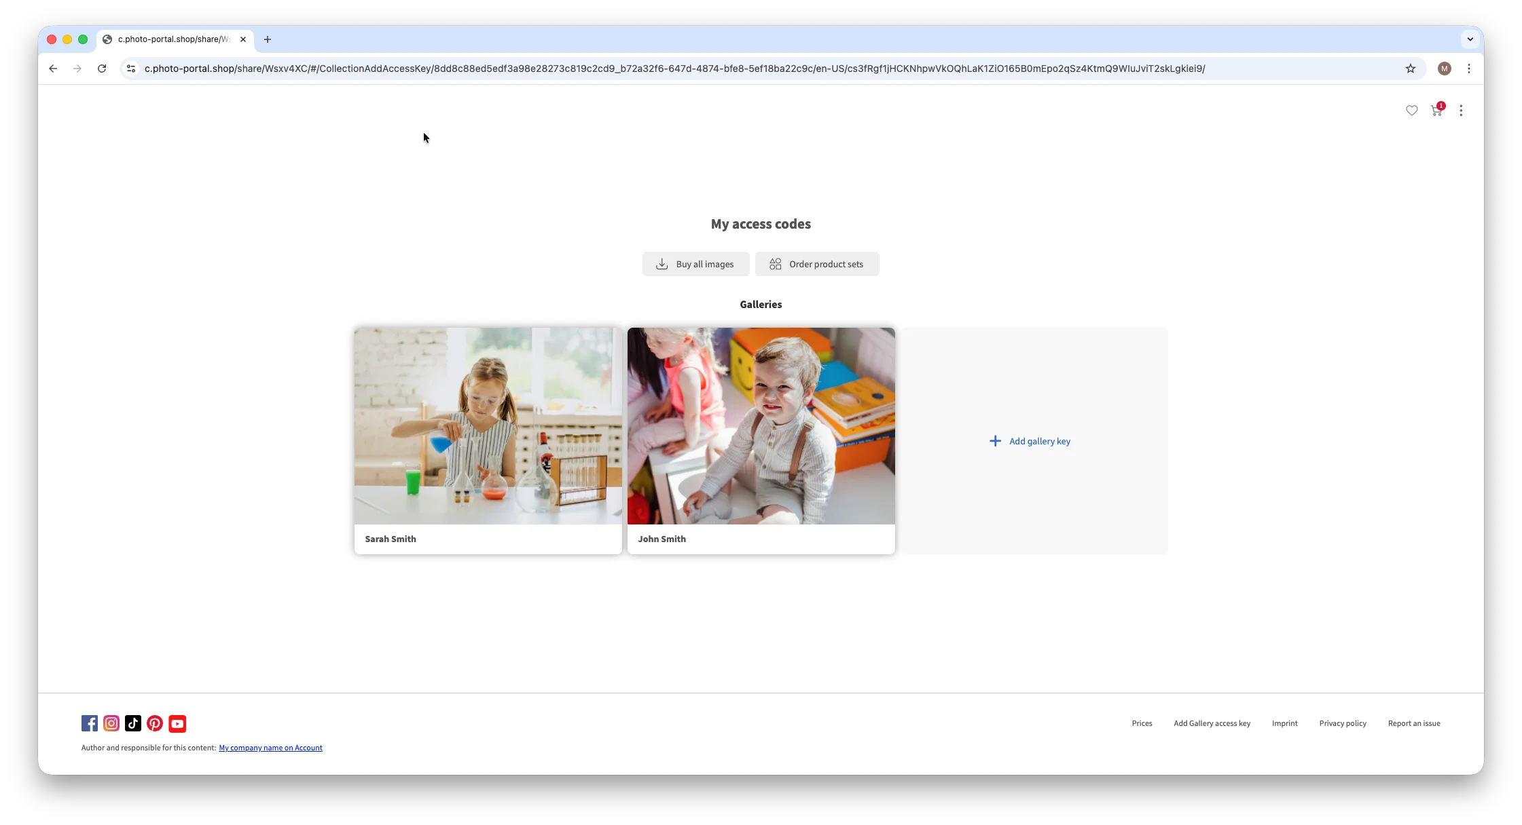
Task: Bookmark page with star icon
Action: 1411,69
